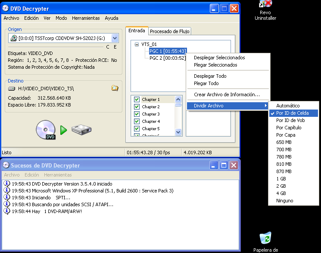Click the Sucesos de DVD Decrypter window icon
The image size is (321, 253).
(6, 165)
